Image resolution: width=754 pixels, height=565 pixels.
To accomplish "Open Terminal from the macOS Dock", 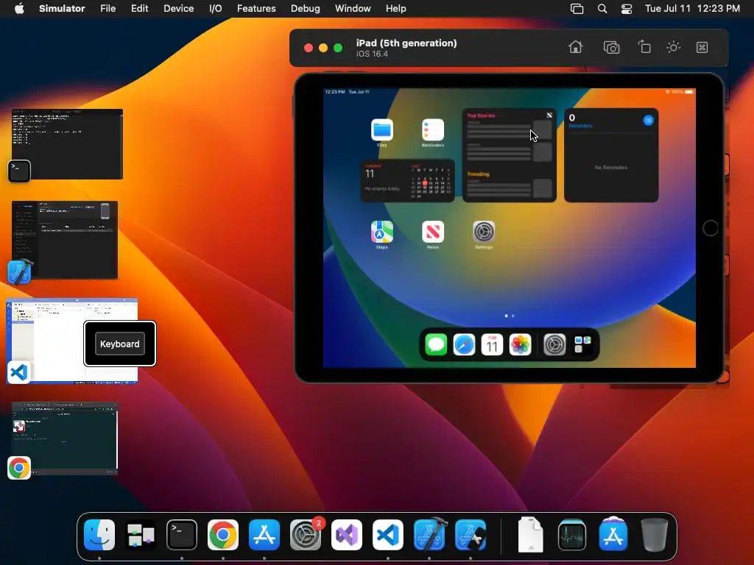I will (182, 535).
